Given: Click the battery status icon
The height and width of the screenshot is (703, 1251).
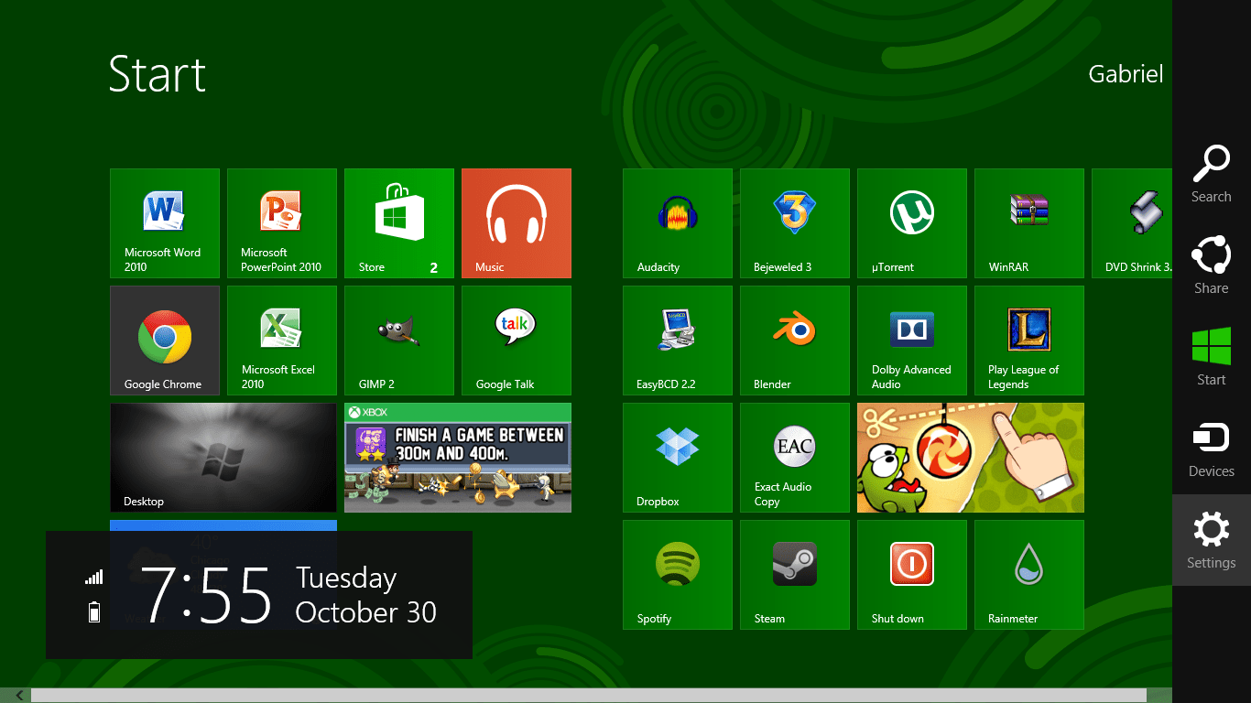Looking at the screenshot, I should pyautogui.click(x=94, y=611).
